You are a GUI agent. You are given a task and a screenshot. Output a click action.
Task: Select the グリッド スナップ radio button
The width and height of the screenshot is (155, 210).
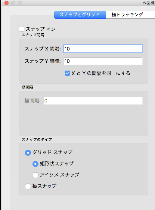(x=28, y=152)
